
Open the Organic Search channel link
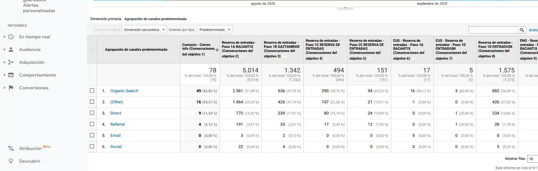click(124, 91)
